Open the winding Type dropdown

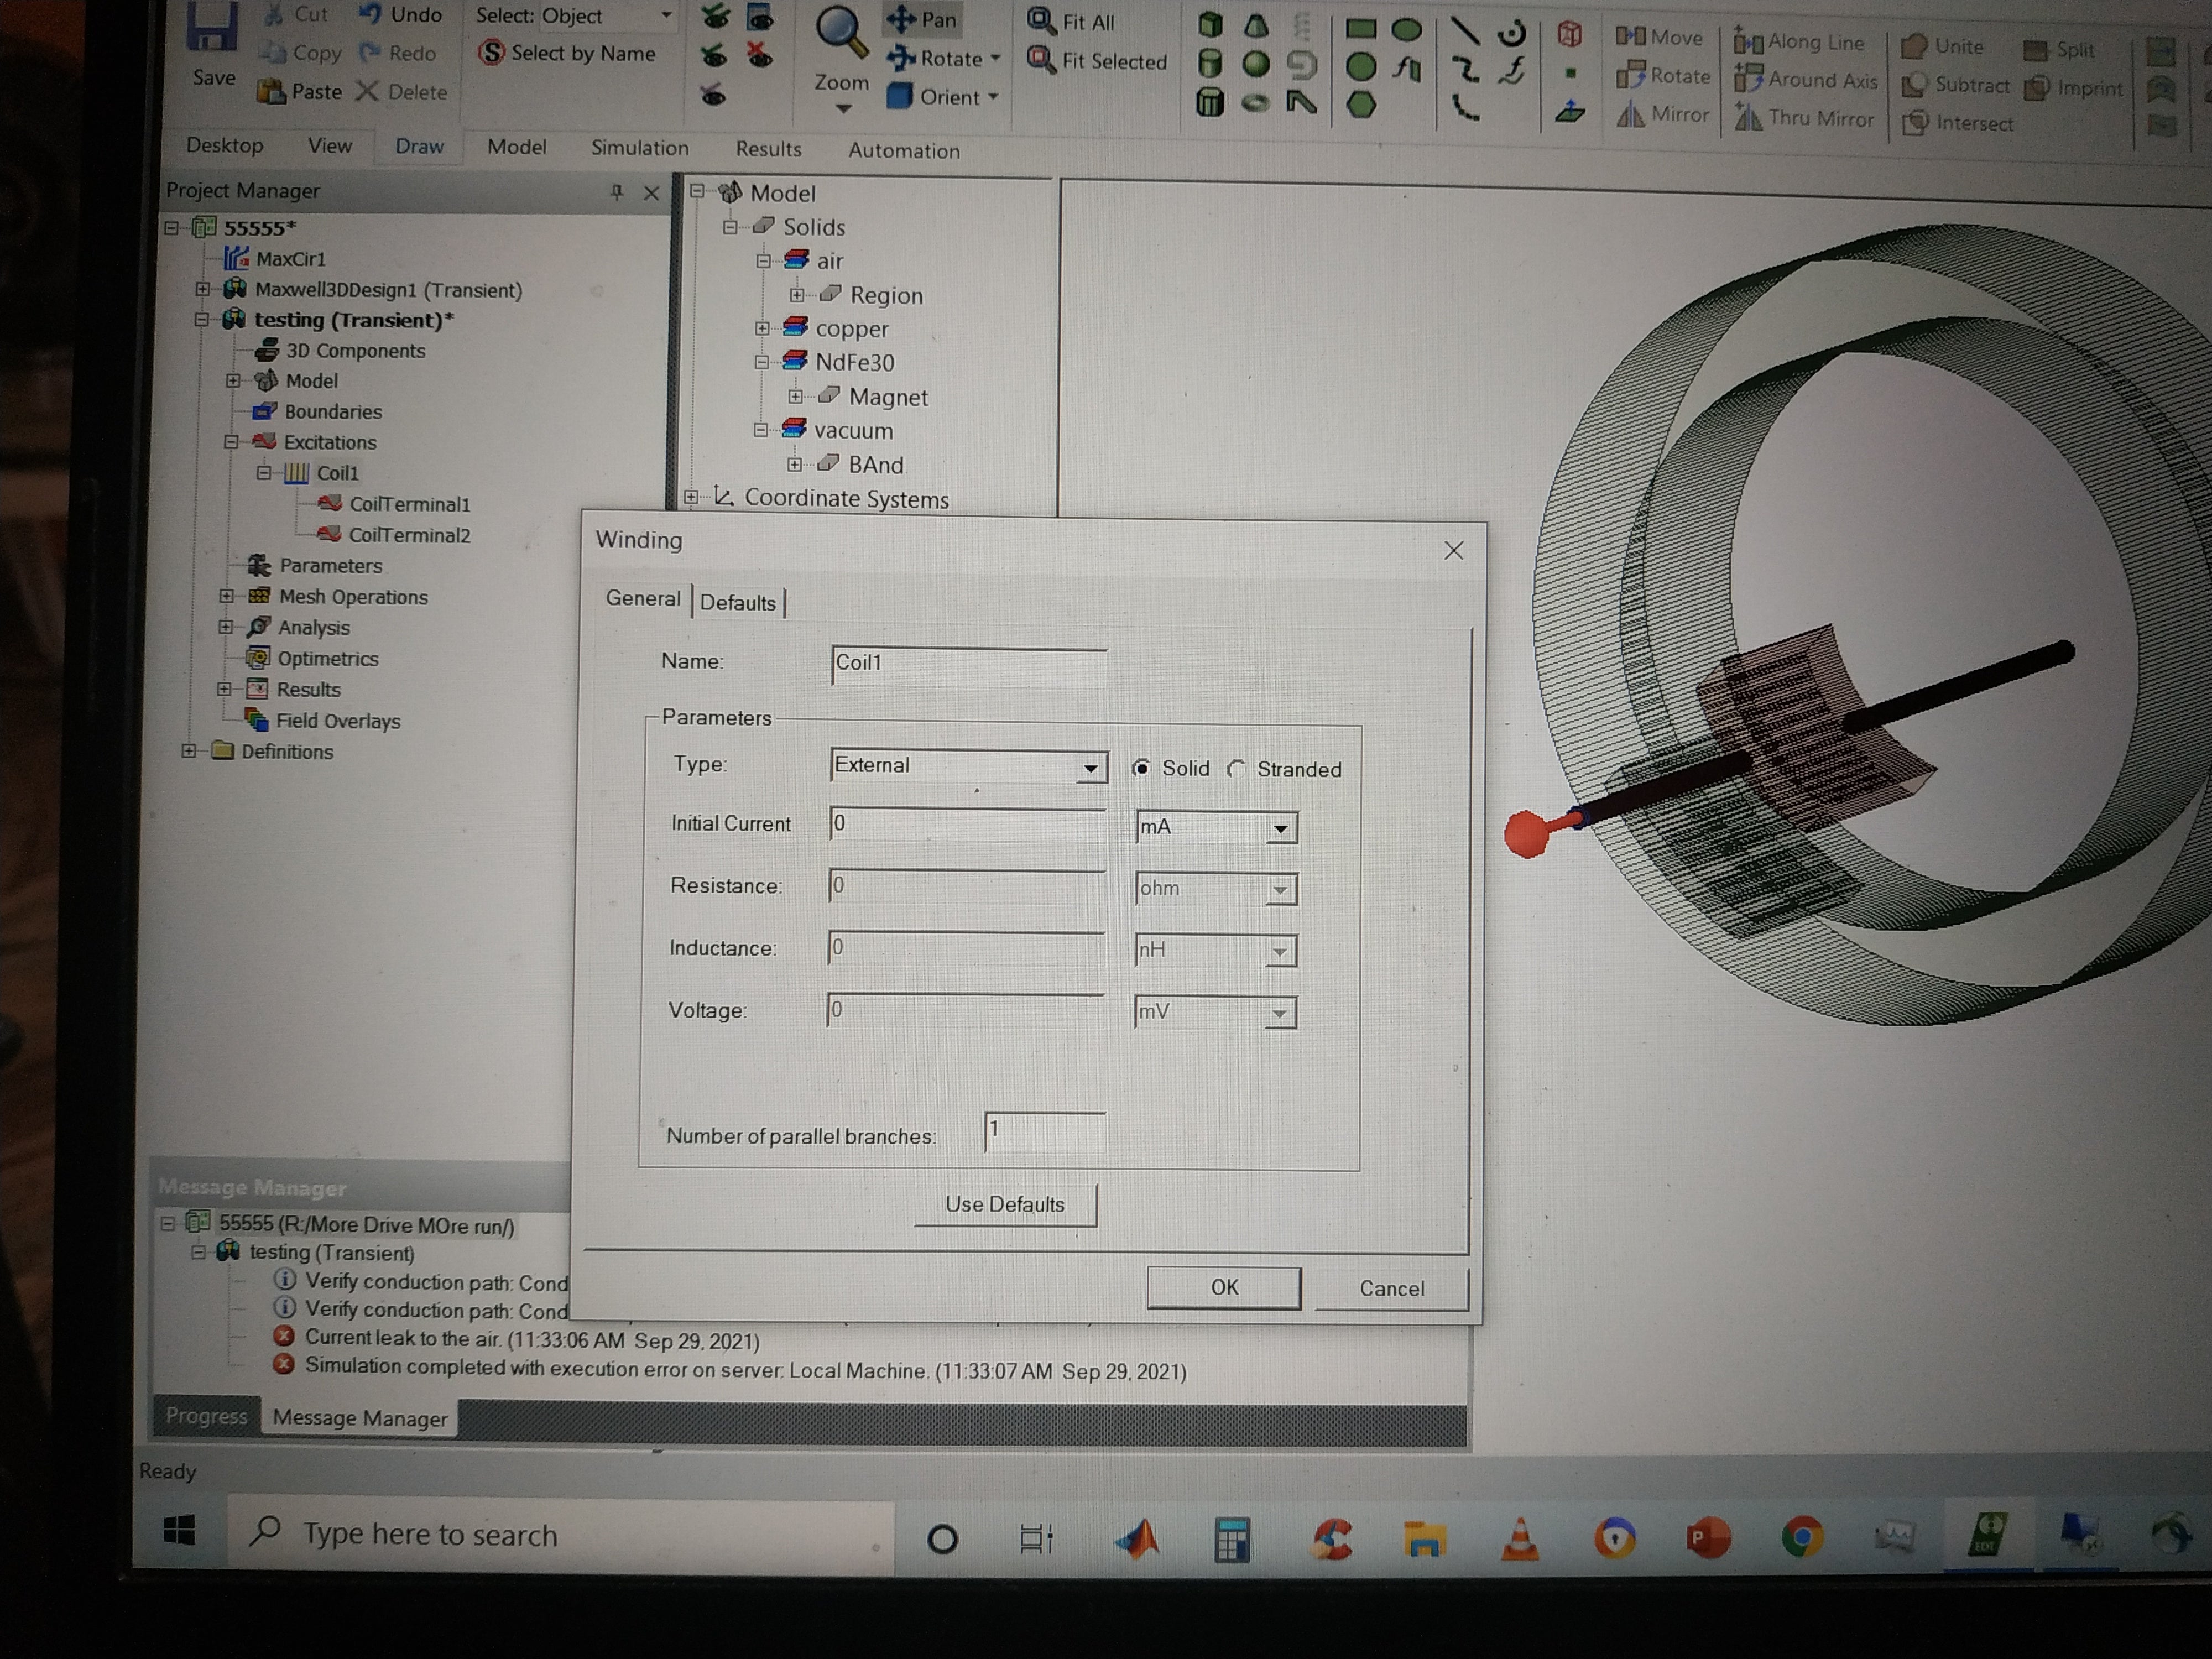pos(1090,768)
